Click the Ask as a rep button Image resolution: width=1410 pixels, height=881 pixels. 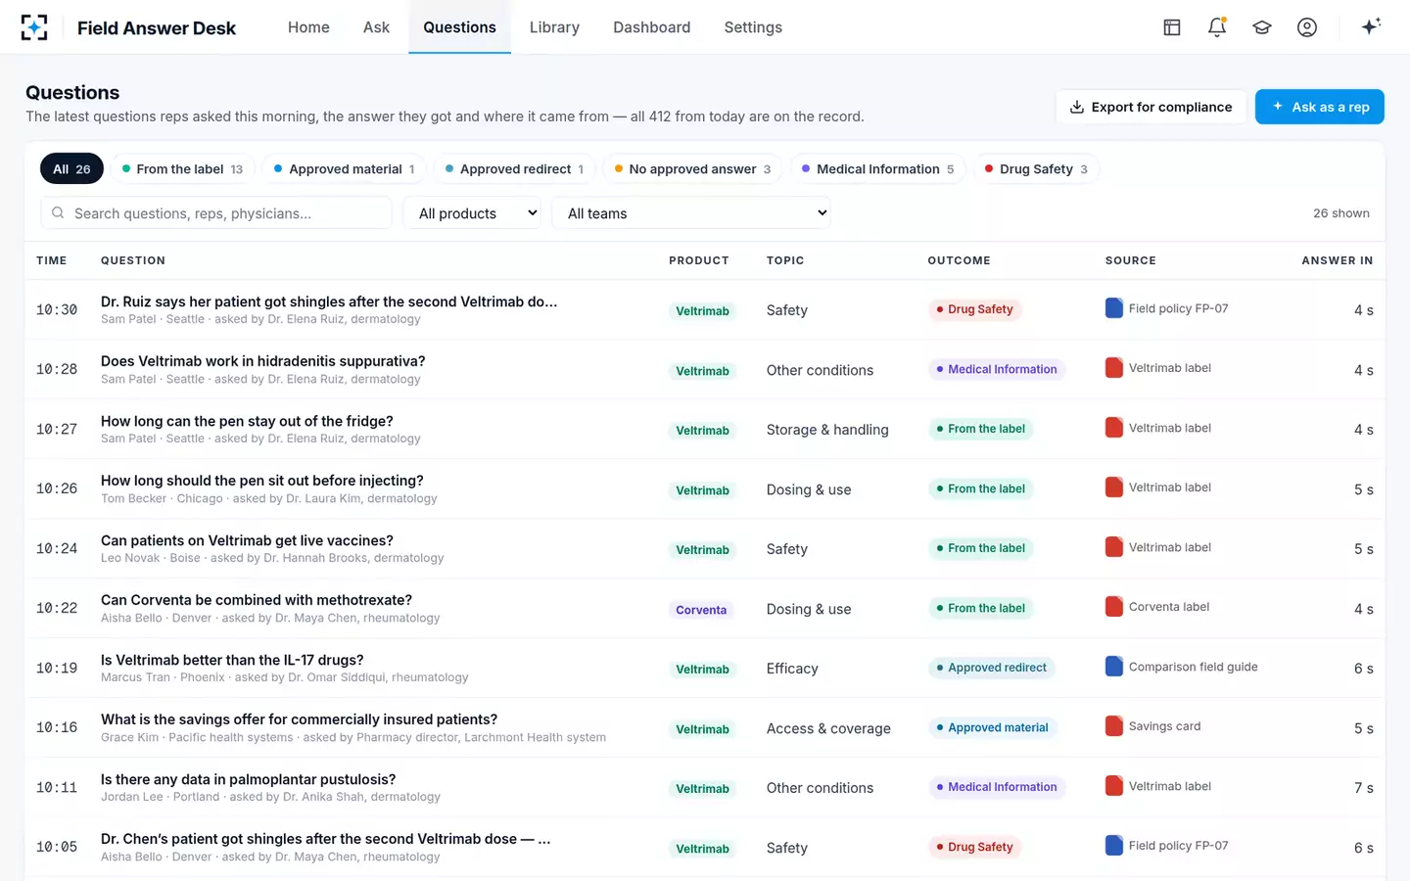coord(1320,107)
